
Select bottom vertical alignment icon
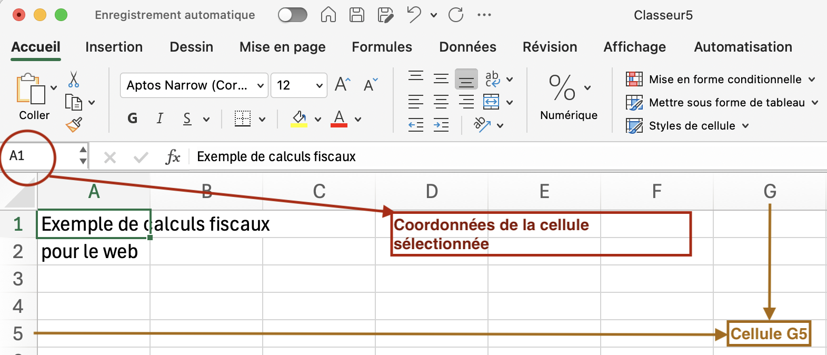pyautogui.click(x=466, y=80)
